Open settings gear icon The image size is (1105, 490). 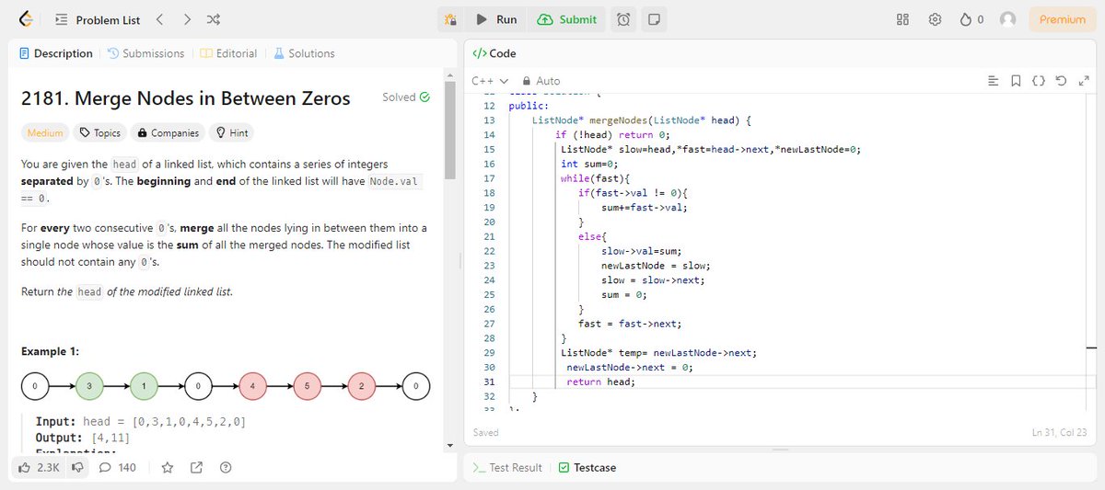pos(935,19)
